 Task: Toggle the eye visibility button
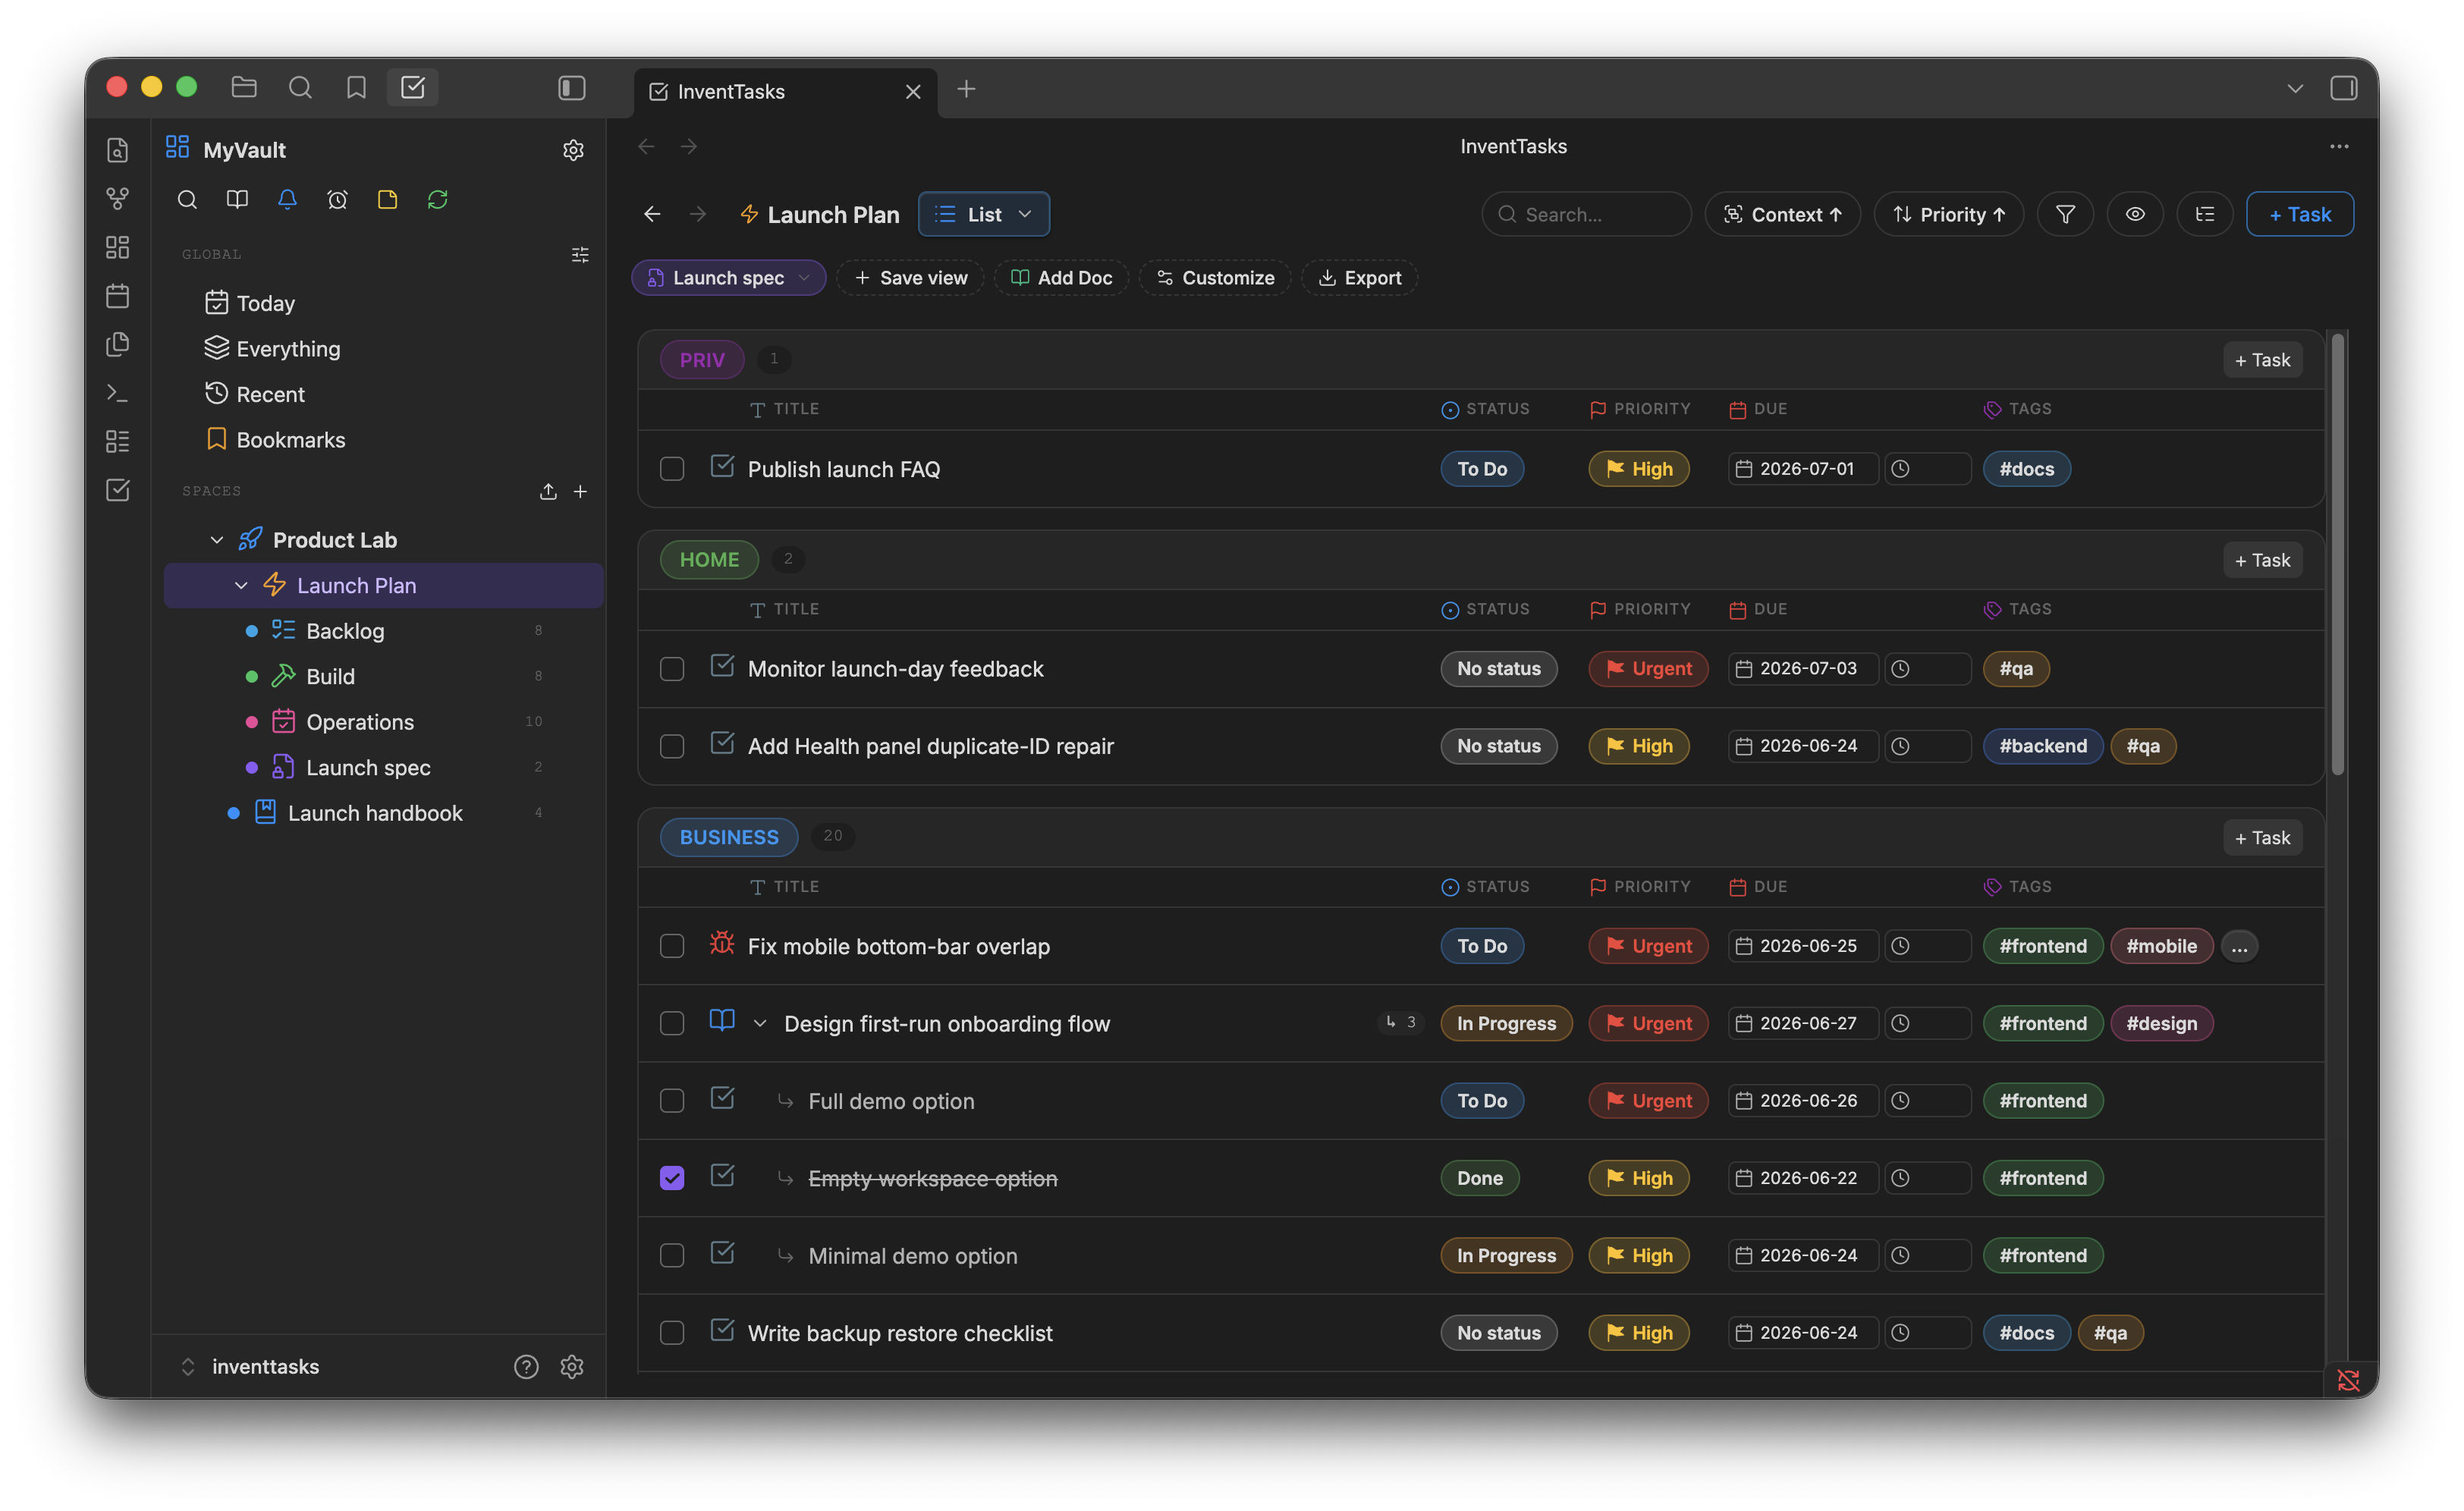2135,214
